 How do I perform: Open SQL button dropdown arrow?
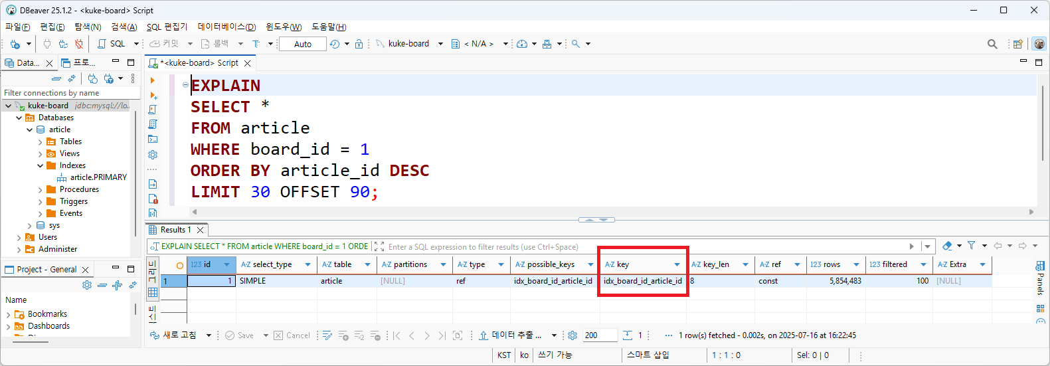(136, 44)
